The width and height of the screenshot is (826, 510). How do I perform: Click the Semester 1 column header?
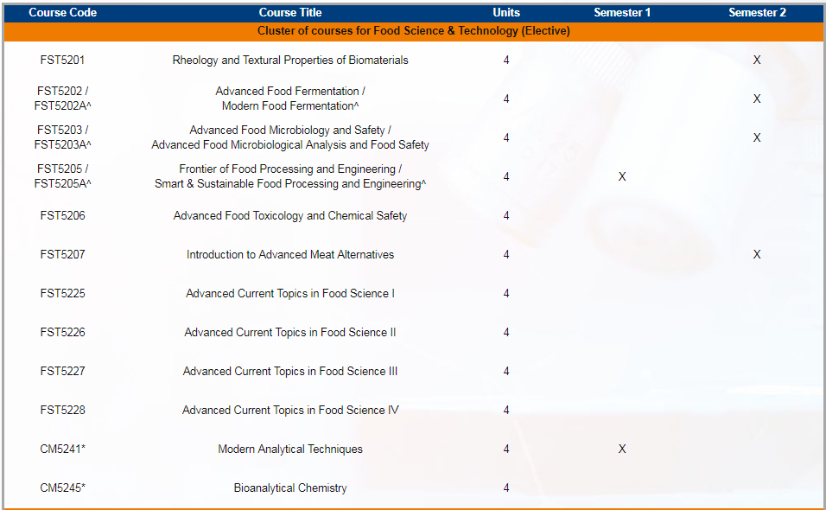[x=622, y=13]
